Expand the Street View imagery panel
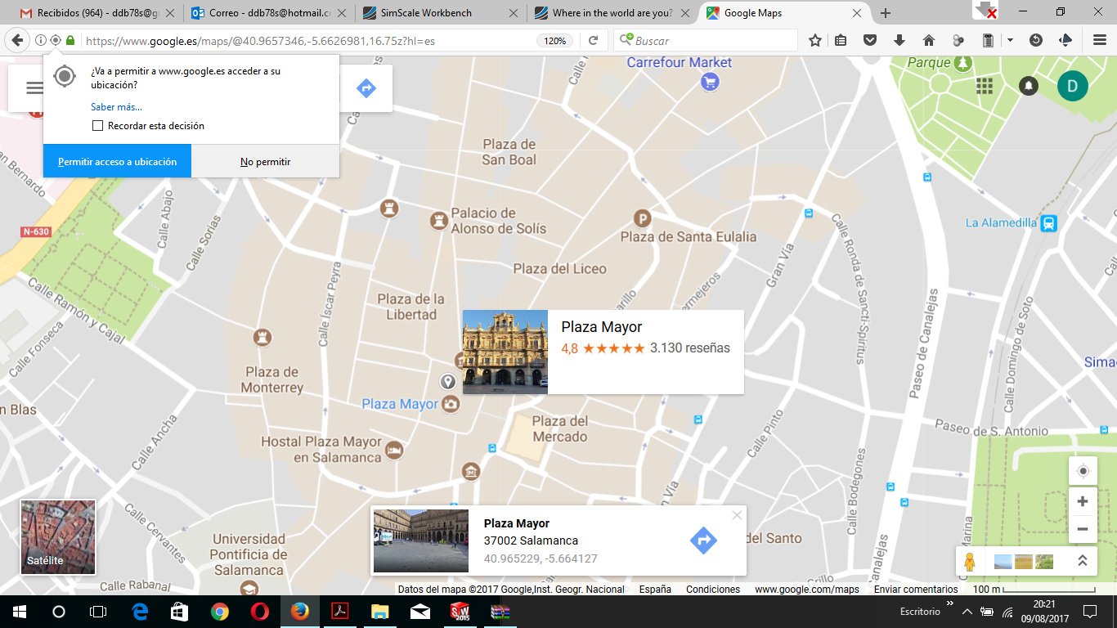 pyautogui.click(x=1082, y=561)
